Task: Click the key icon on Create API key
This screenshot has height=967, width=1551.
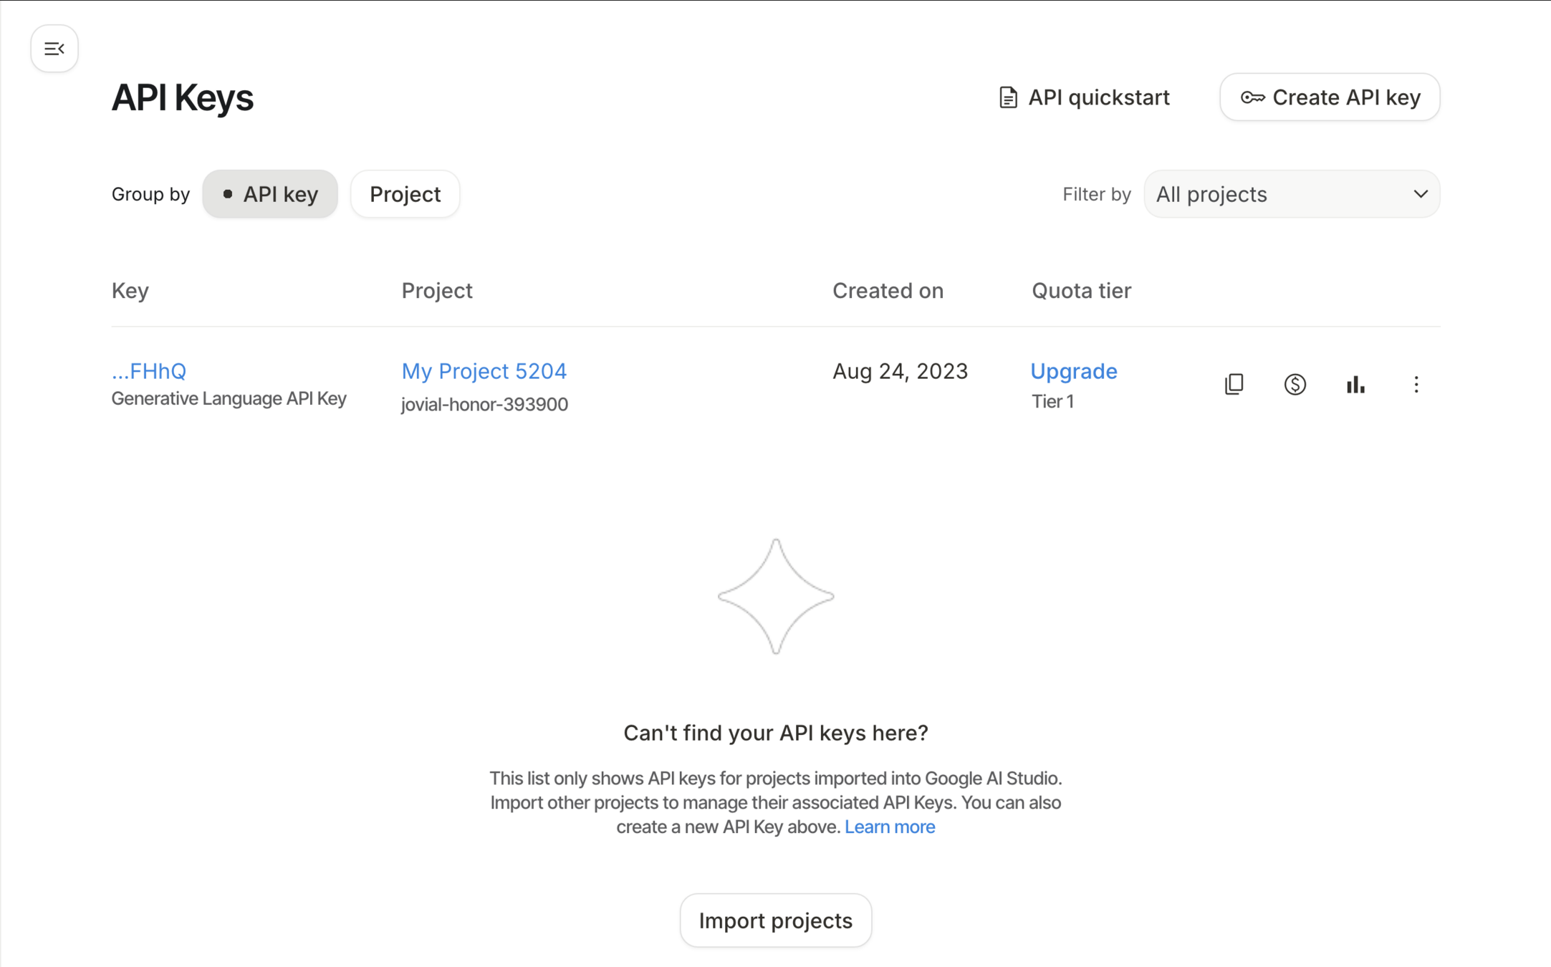Action: click(1252, 97)
